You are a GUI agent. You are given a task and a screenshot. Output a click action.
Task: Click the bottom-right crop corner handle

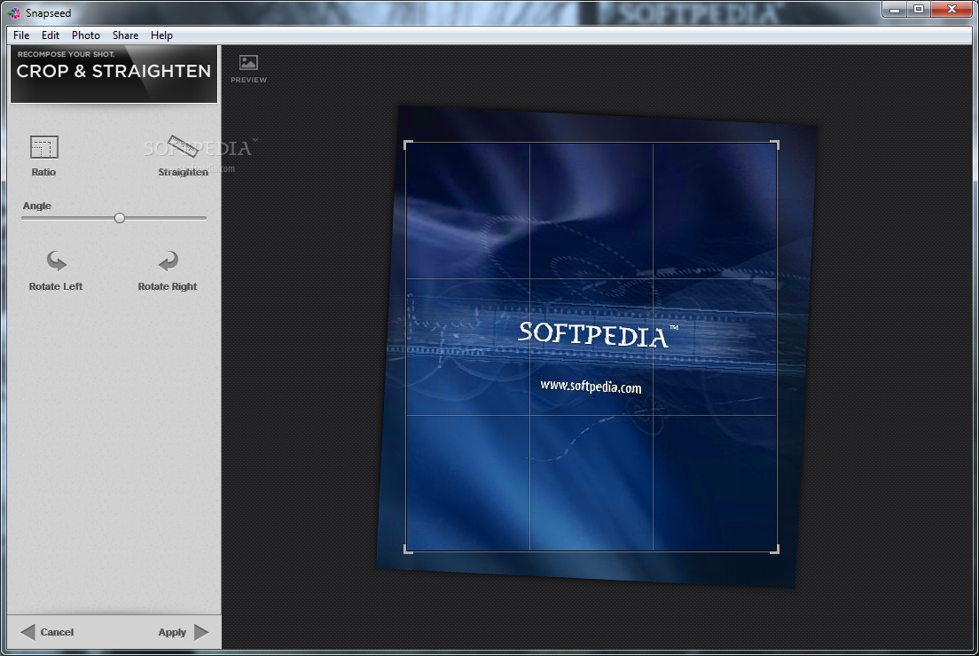click(775, 550)
